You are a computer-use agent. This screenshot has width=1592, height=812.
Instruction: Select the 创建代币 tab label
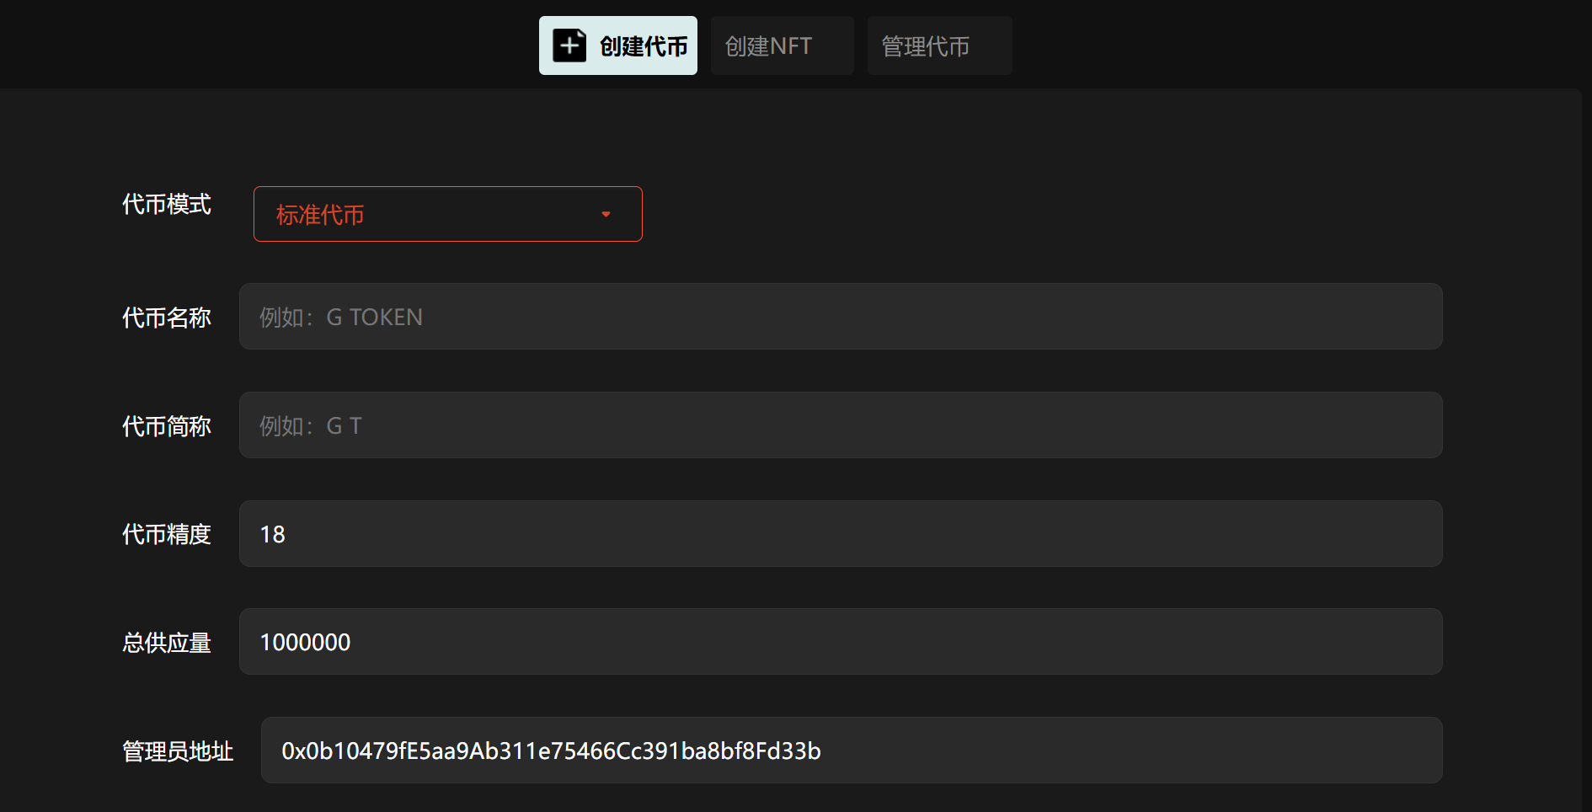coord(644,46)
